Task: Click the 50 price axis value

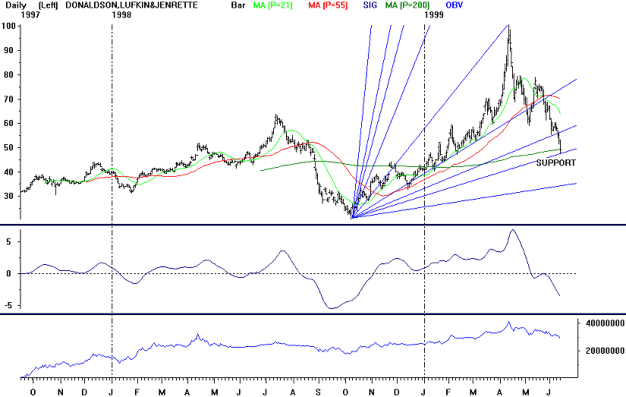Action: pyautogui.click(x=11, y=148)
